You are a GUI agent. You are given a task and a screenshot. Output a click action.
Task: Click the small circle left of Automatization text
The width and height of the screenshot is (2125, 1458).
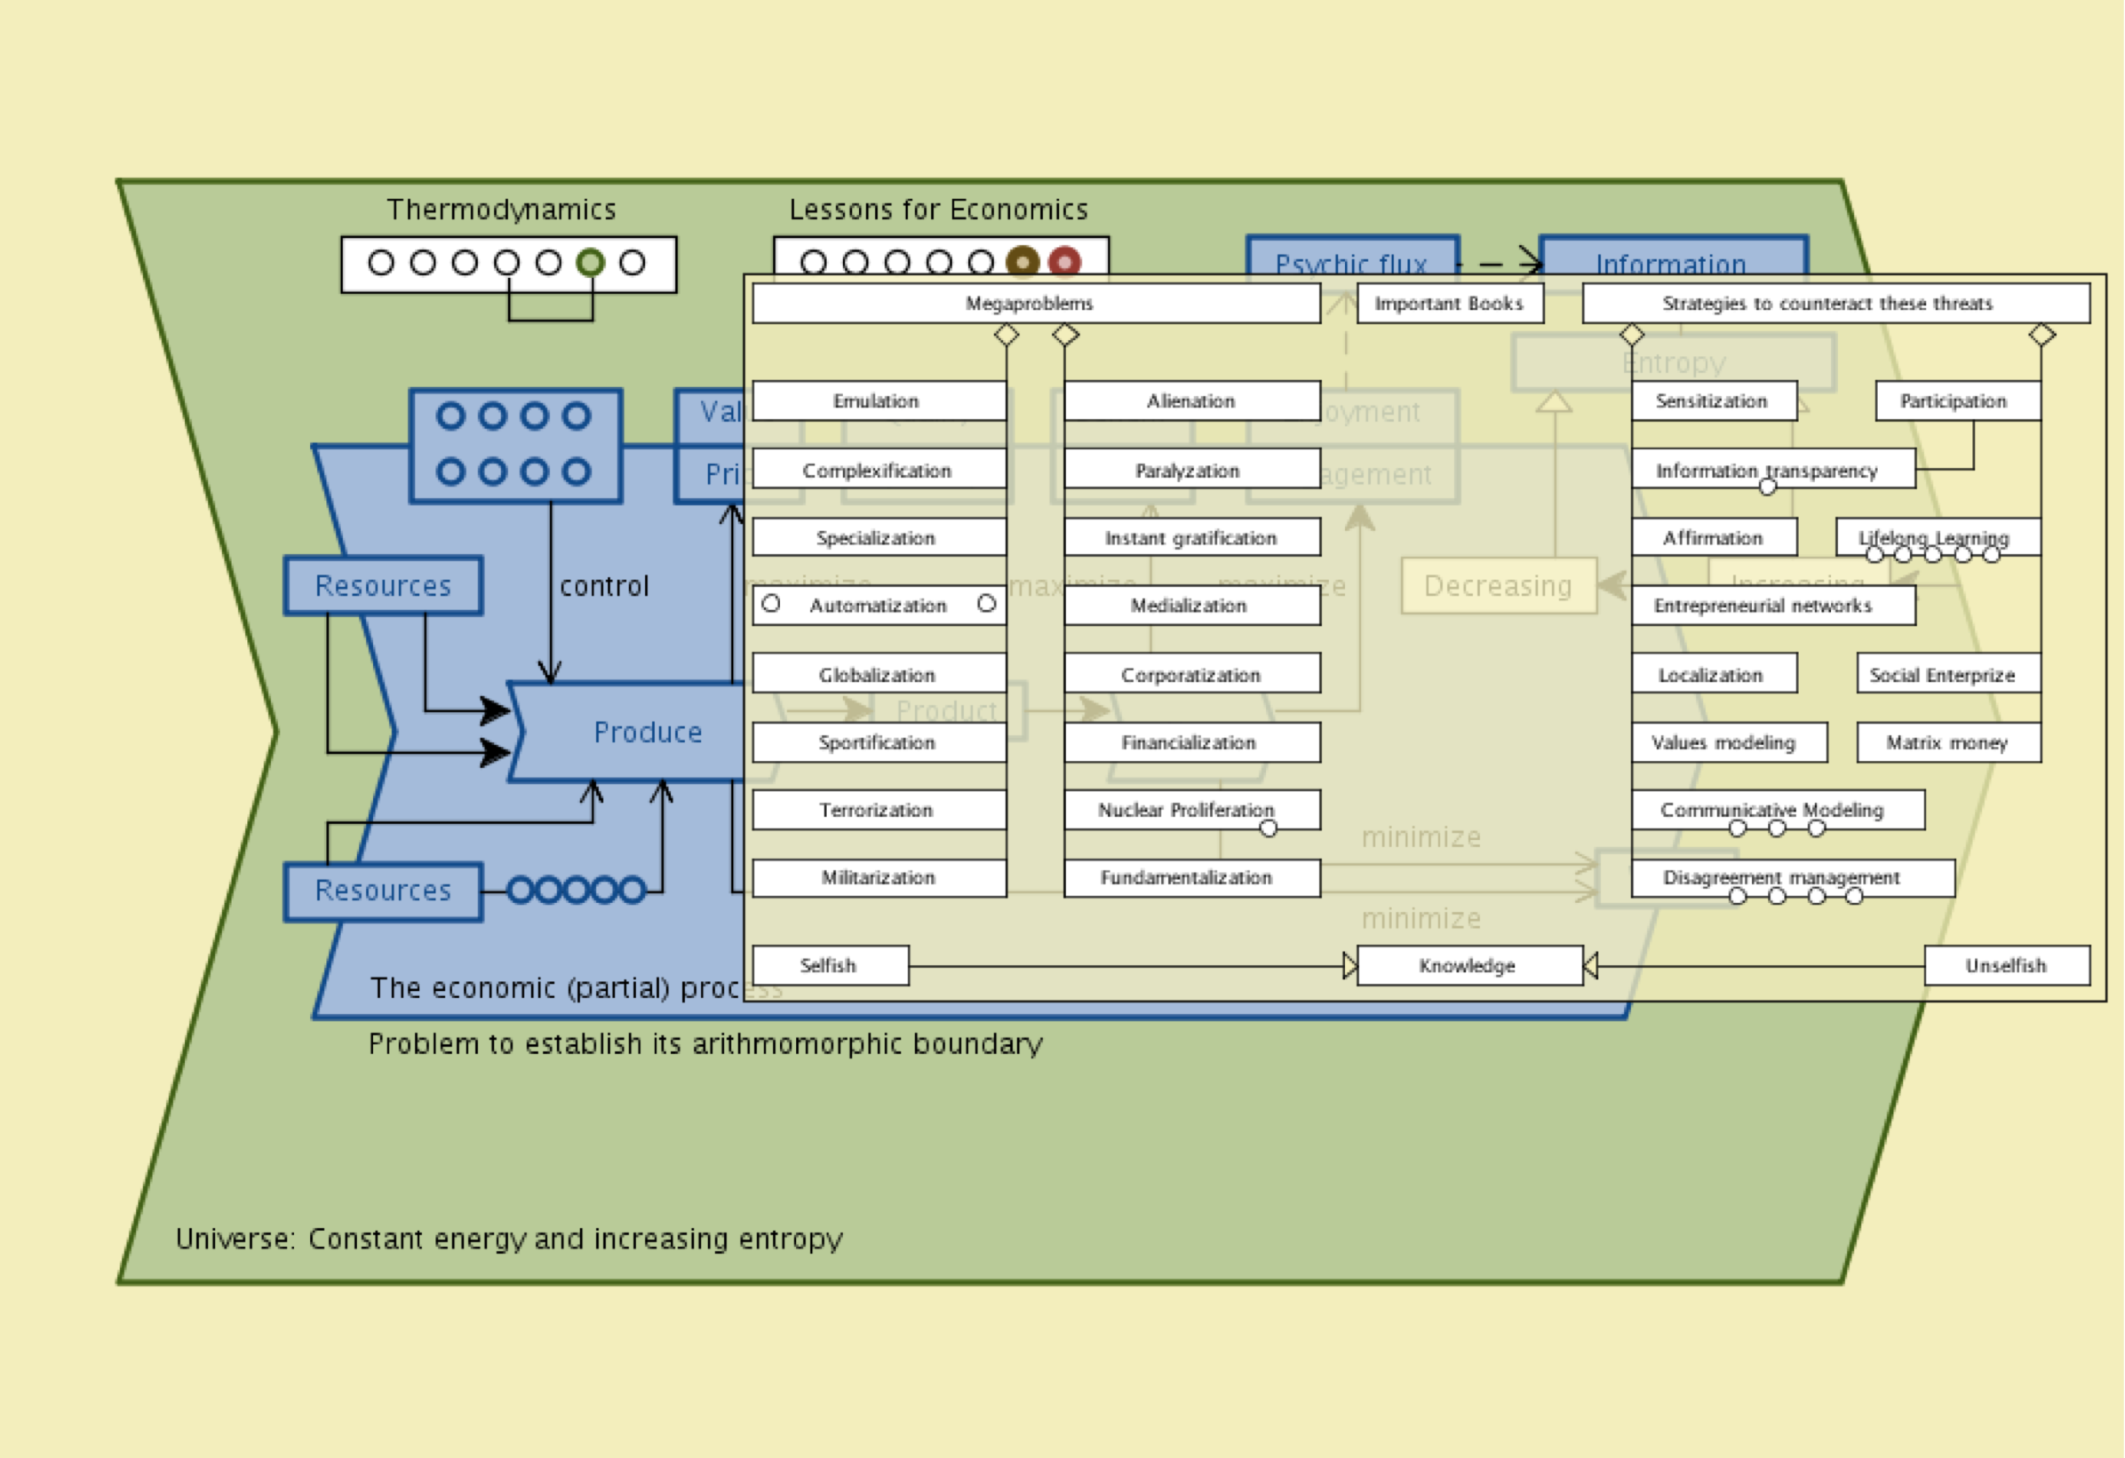point(771,603)
